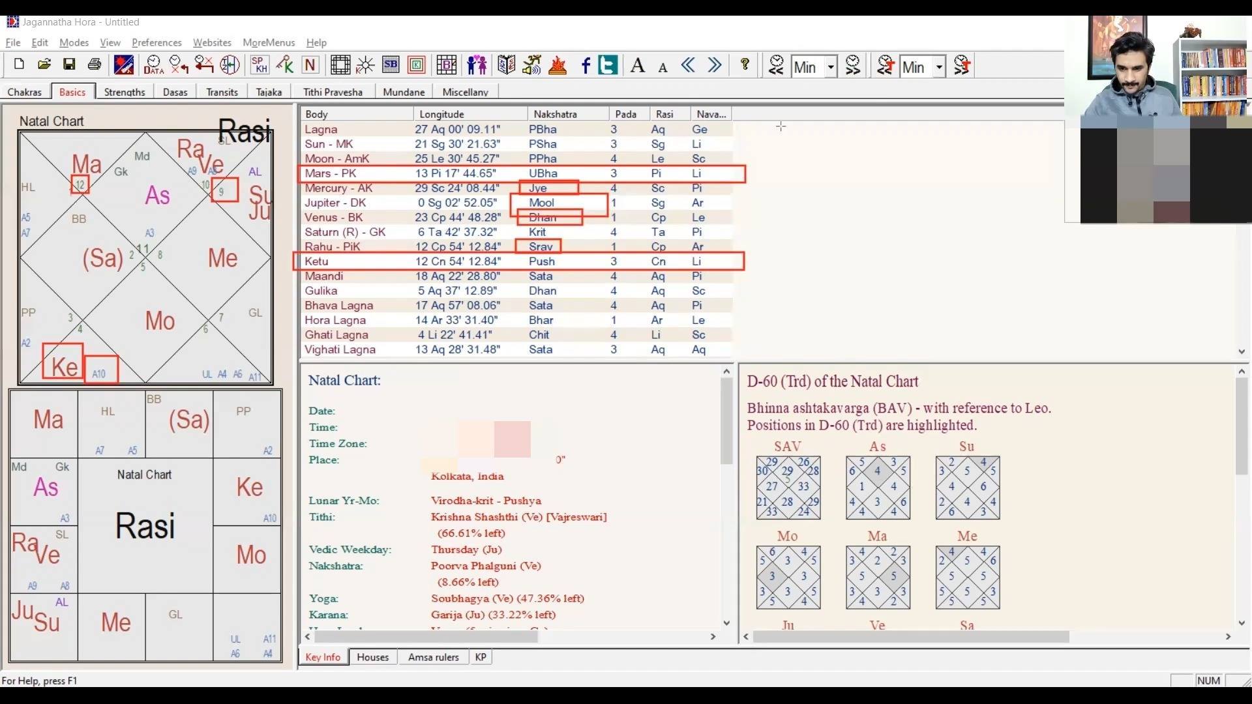
Task: Switch to the Tithi Pravesha tab
Action: point(333,92)
